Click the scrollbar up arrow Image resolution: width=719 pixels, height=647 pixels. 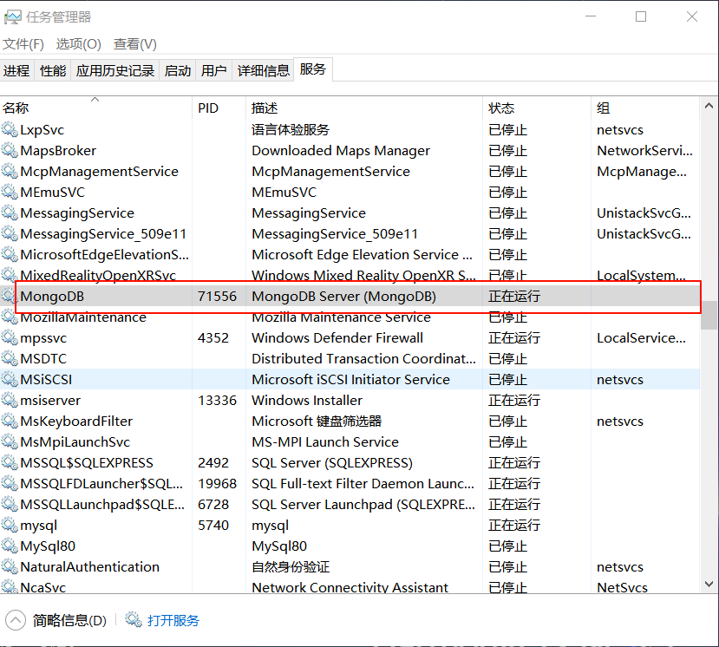click(709, 106)
